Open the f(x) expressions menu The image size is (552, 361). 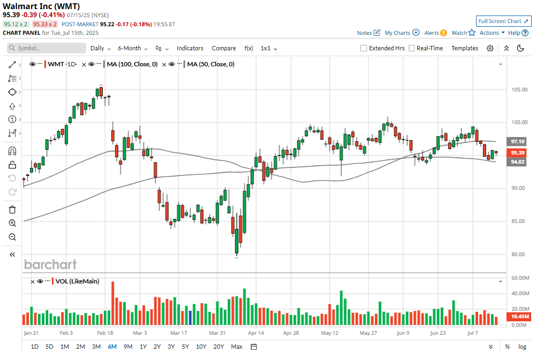(249, 48)
